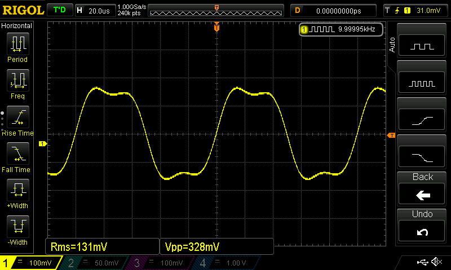The width and height of the screenshot is (451, 270).
Task: Choose the single-pulse waveform softkey
Action: tap(422, 46)
